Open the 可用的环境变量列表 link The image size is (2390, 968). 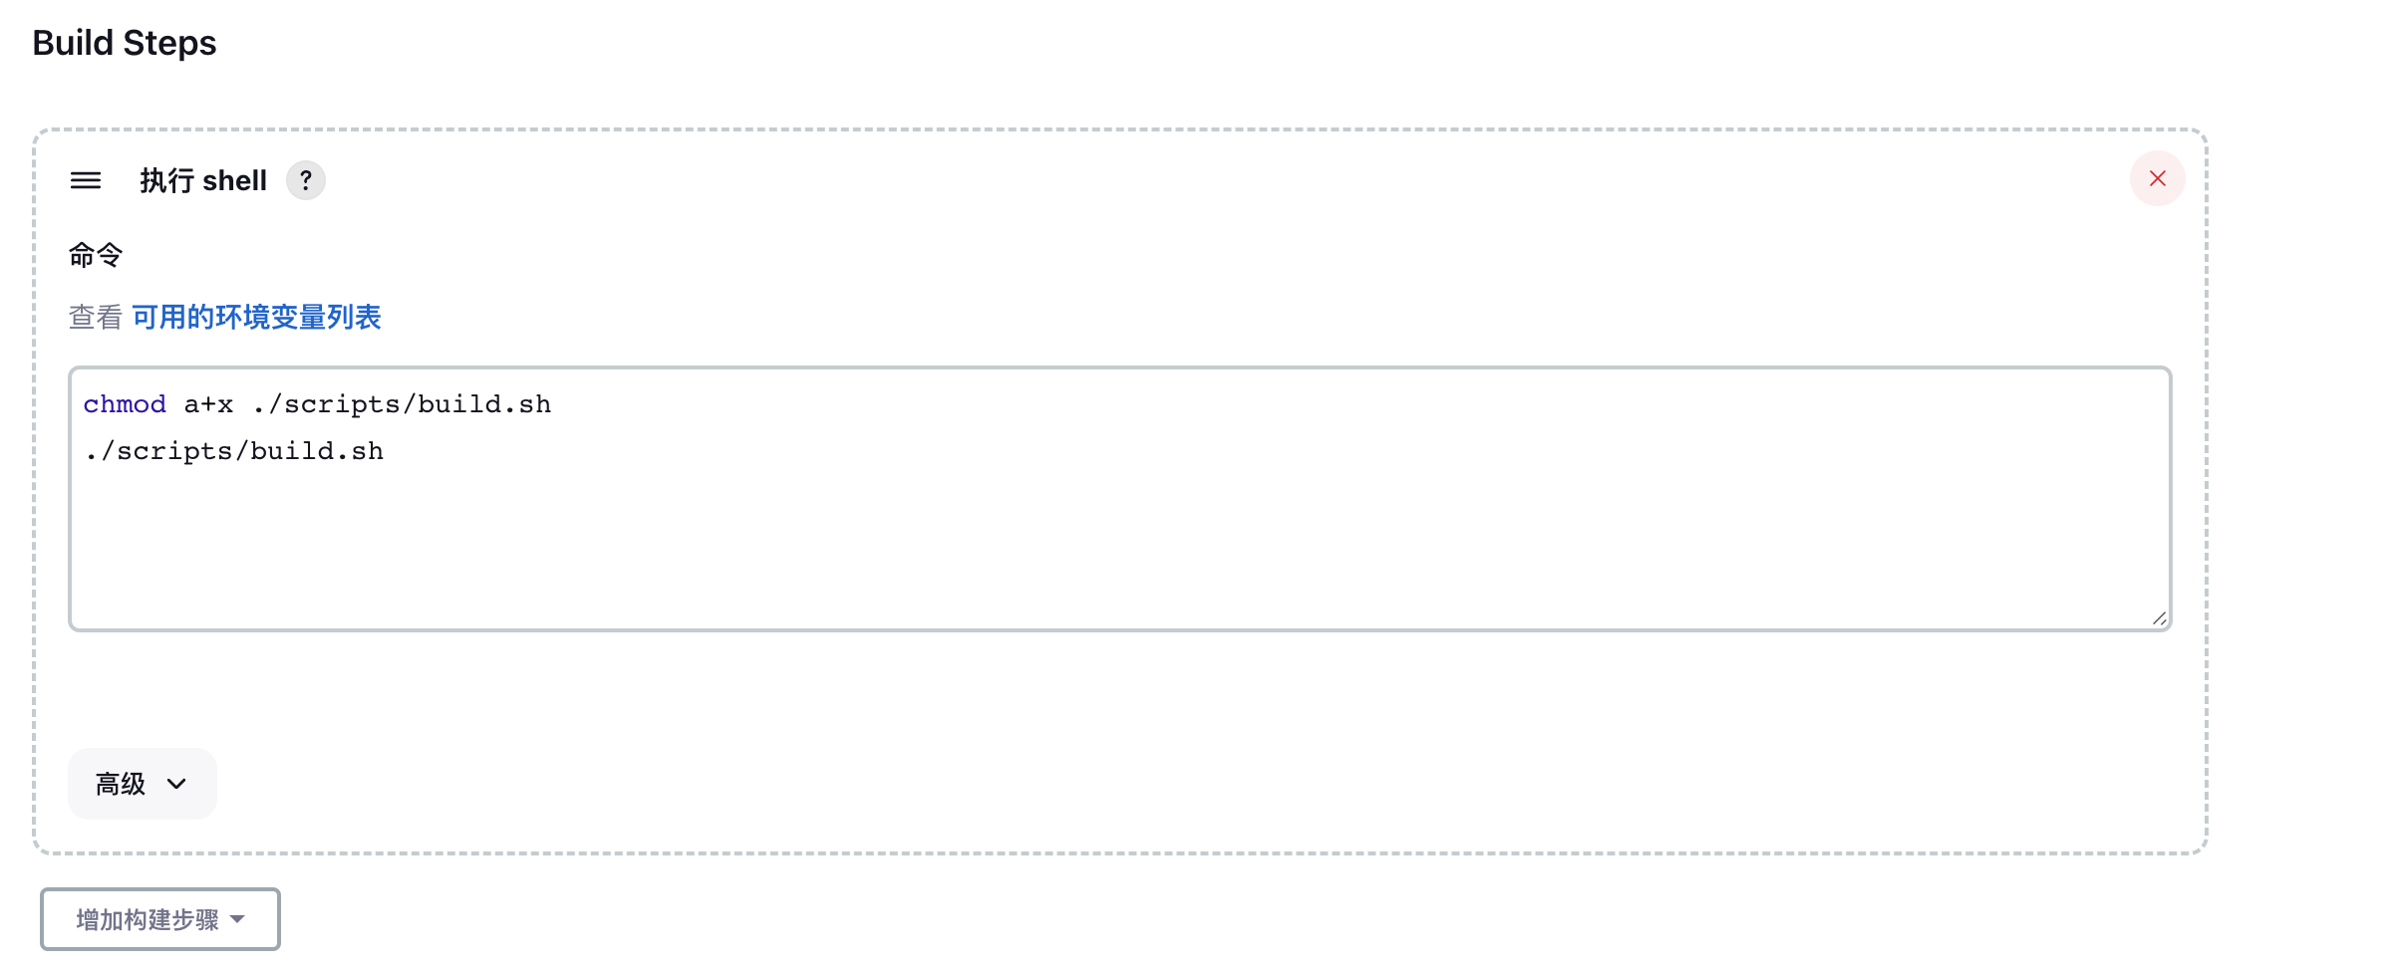(257, 317)
